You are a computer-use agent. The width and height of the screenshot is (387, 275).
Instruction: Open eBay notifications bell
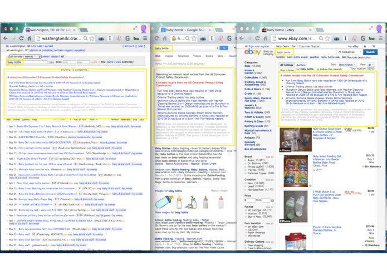pos(365,46)
